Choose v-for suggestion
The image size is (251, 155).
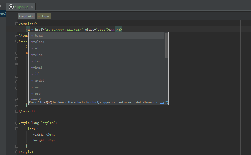click(x=97, y=61)
